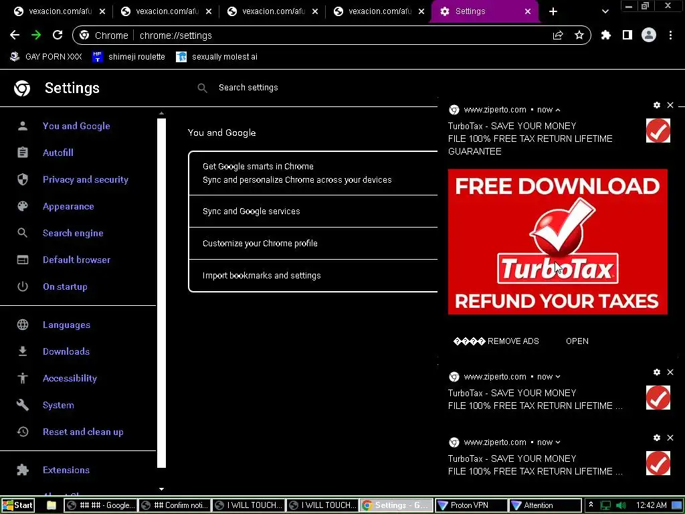Bookmark this page with the star icon
The height and width of the screenshot is (514, 685).
click(x=579, y=35)
